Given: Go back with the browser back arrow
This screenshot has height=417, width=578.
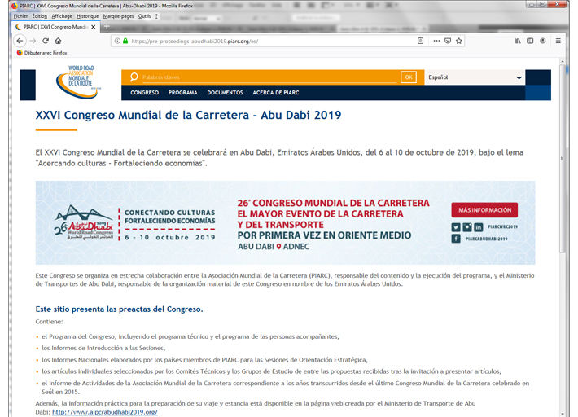Looking at the screenshot, I should click(x=20, y=41).
